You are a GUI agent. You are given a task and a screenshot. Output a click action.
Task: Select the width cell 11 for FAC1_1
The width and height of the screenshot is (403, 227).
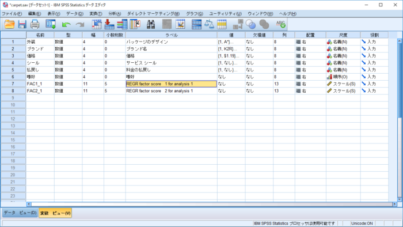coord(93,84)
